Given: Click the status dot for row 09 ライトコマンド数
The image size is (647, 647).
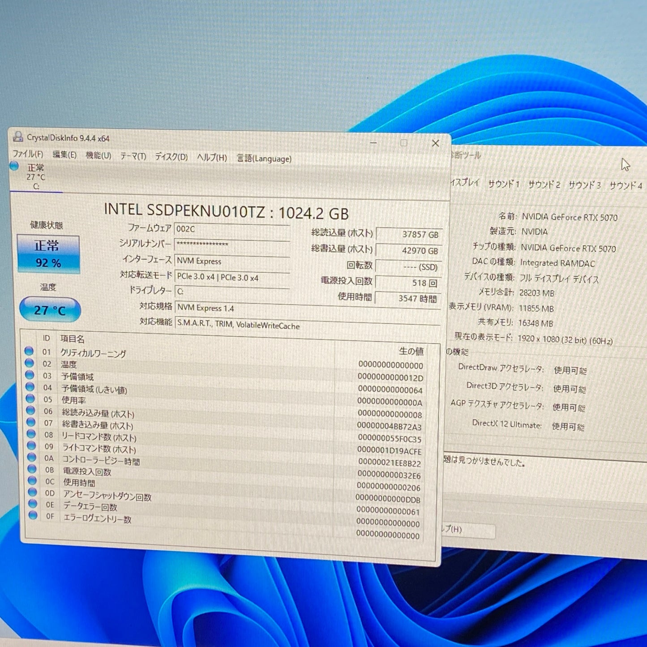Looking at the screenshot, I should click(x=31, y=446).
